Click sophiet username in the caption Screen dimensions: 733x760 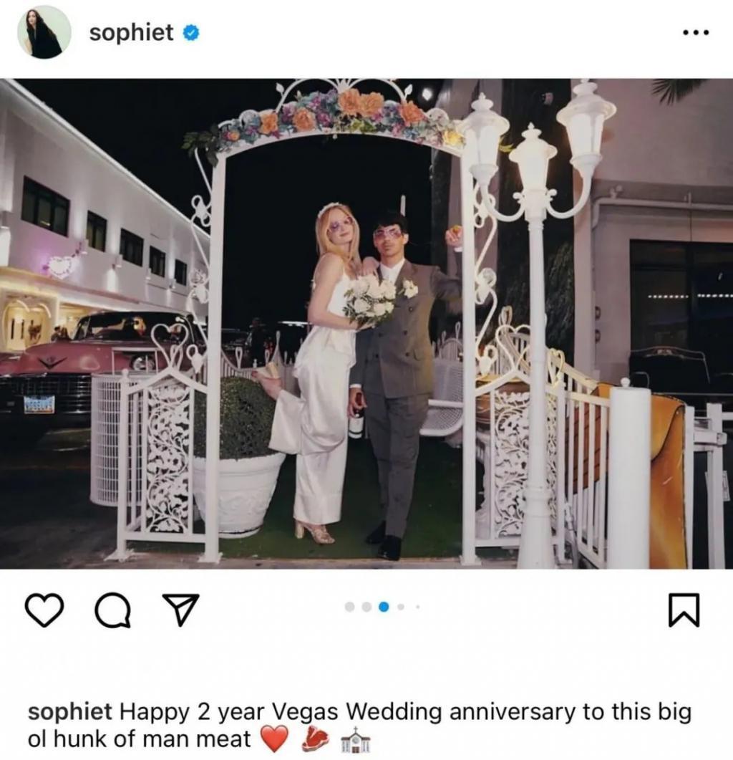[69, 712]
